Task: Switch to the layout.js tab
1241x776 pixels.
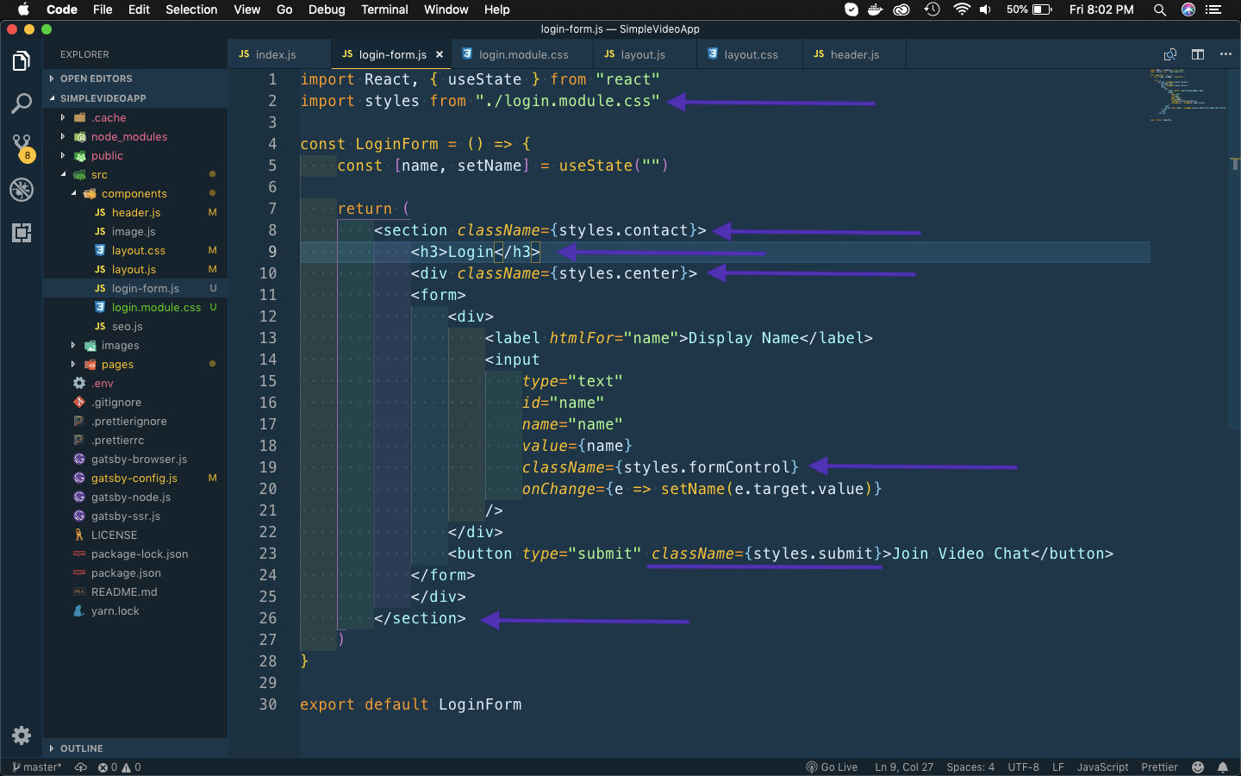Action: click(x=645, y=54)
